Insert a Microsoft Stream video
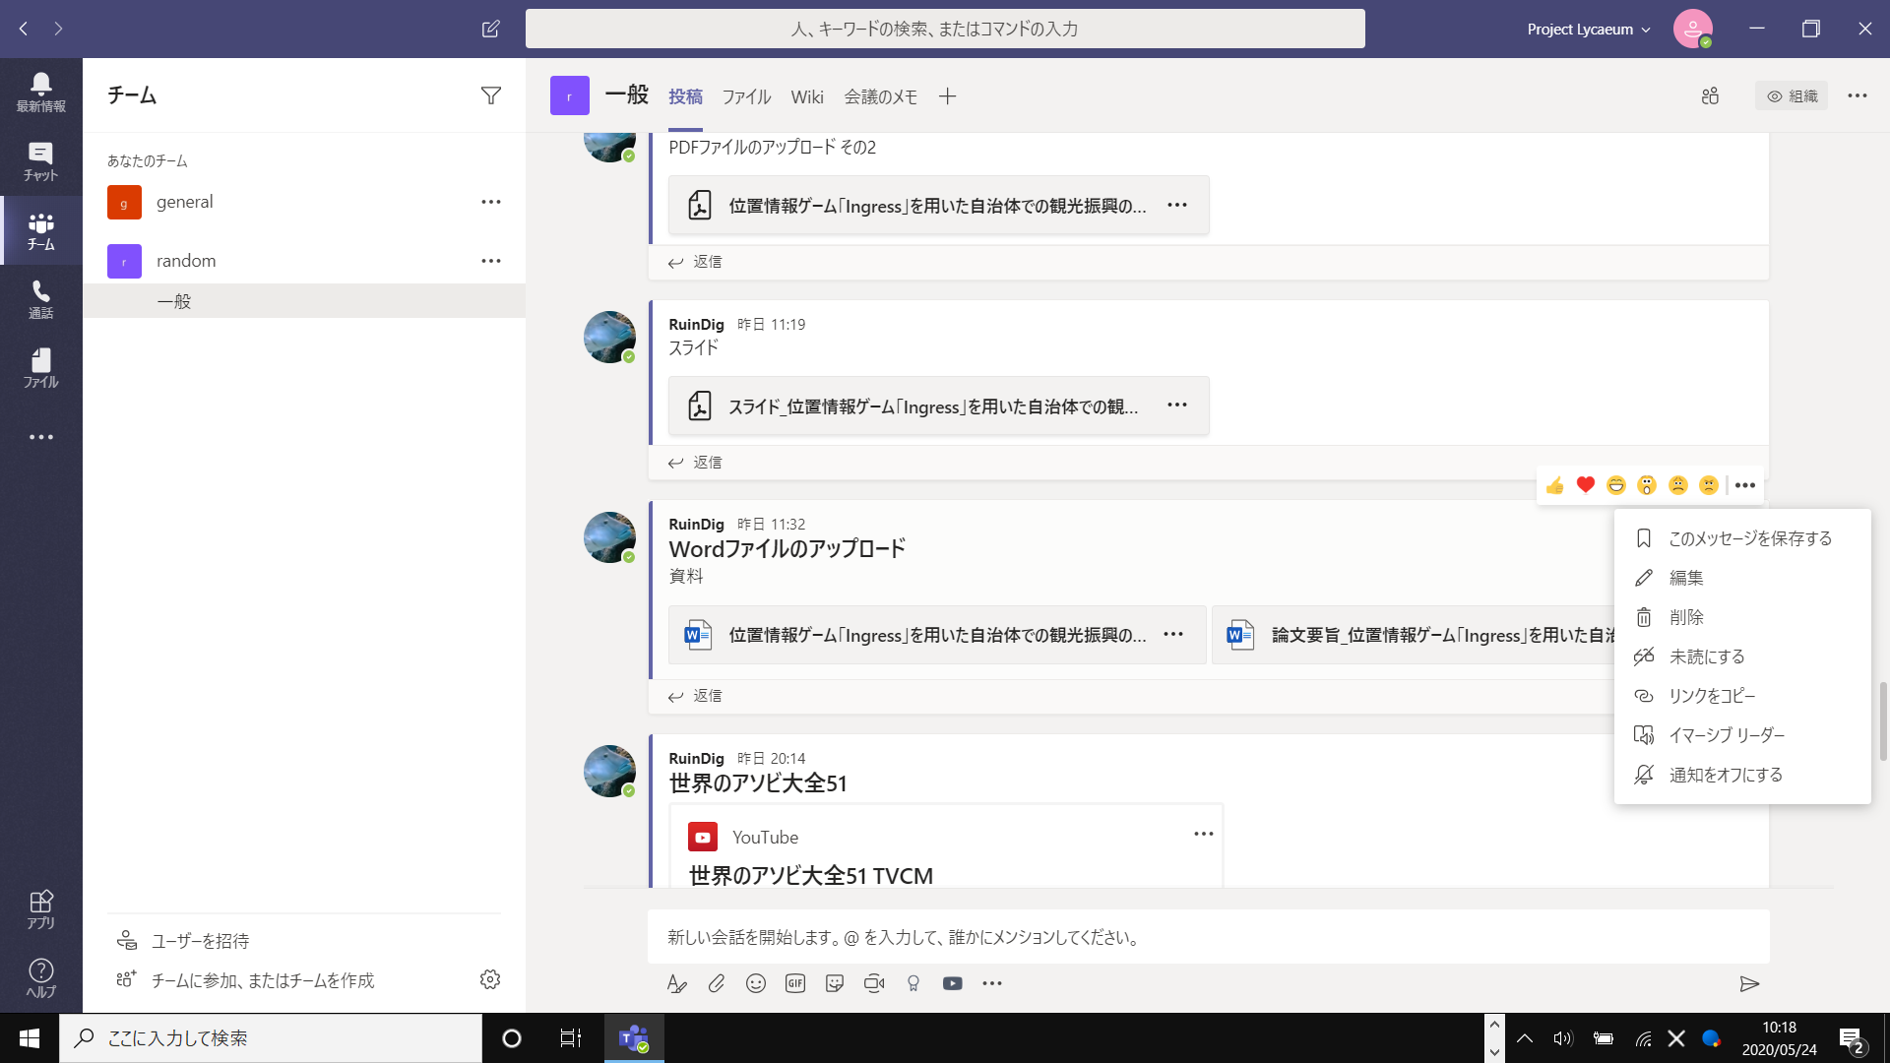Image resolution: width=1890 pixels, height=1063 pixels. point(952,983)
